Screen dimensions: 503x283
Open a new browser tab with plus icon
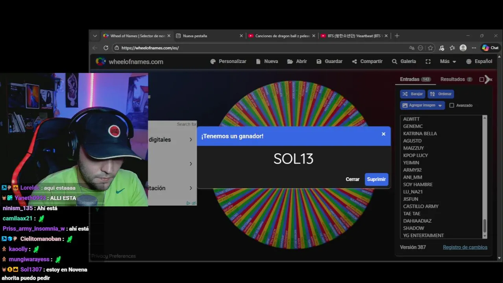(x=397, y=36)
